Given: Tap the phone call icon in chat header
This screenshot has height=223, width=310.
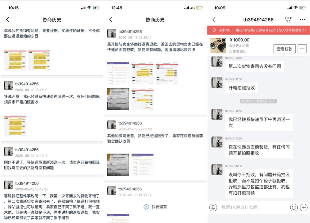Looking at the screenshot, I should 289,19.
